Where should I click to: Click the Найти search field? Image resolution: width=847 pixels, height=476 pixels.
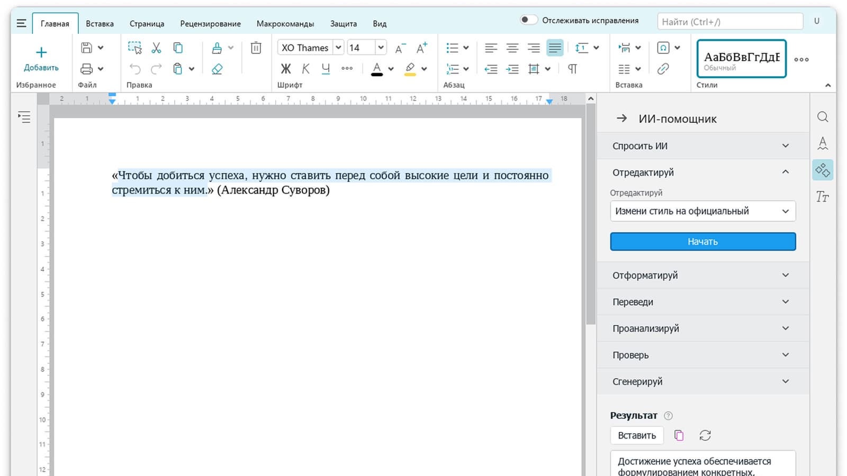pyautogui.click(x=729, y=22)
